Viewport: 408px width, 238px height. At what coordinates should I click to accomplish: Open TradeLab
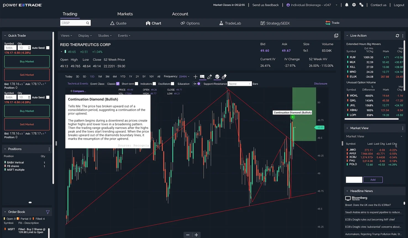(230, 23)
